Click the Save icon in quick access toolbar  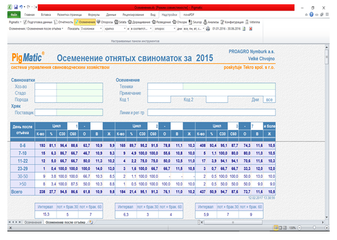(x=16, y=7)
